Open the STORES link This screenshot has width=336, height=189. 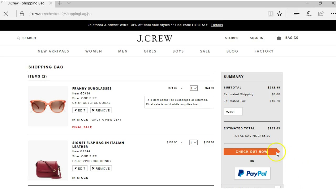pos(232,38)
